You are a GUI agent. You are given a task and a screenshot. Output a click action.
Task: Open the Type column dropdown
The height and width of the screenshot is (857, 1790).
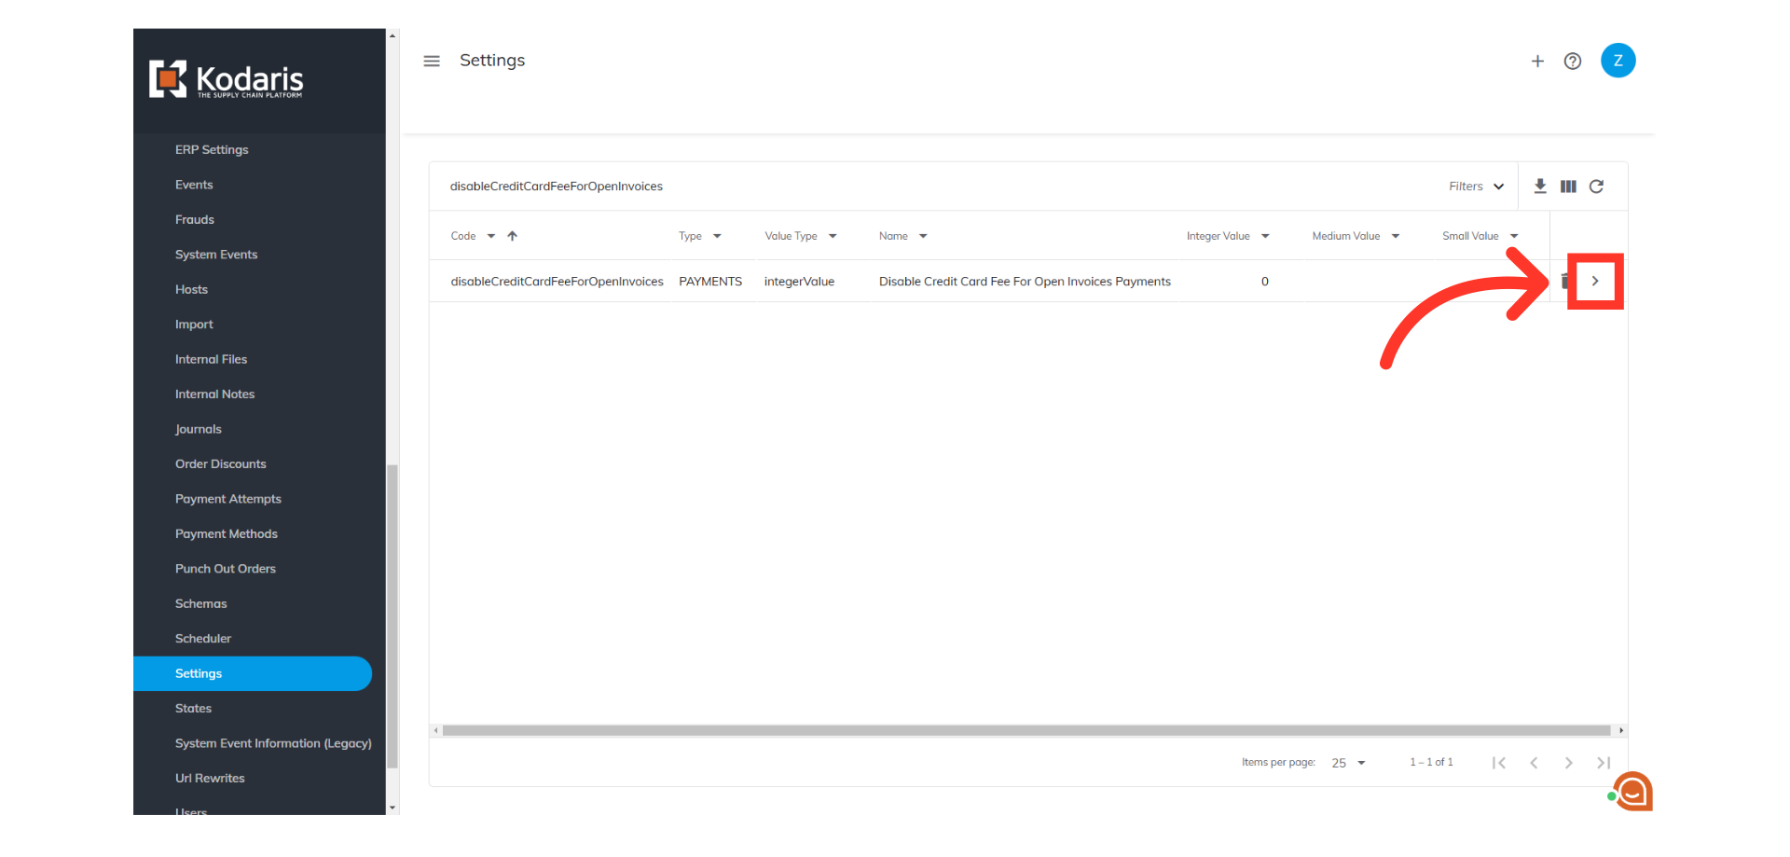tap(717, 236)
